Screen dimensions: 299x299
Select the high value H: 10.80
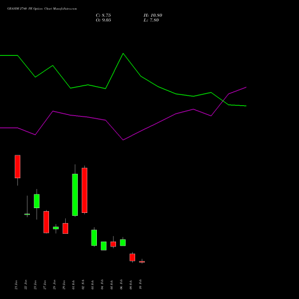tap(152, 16)
